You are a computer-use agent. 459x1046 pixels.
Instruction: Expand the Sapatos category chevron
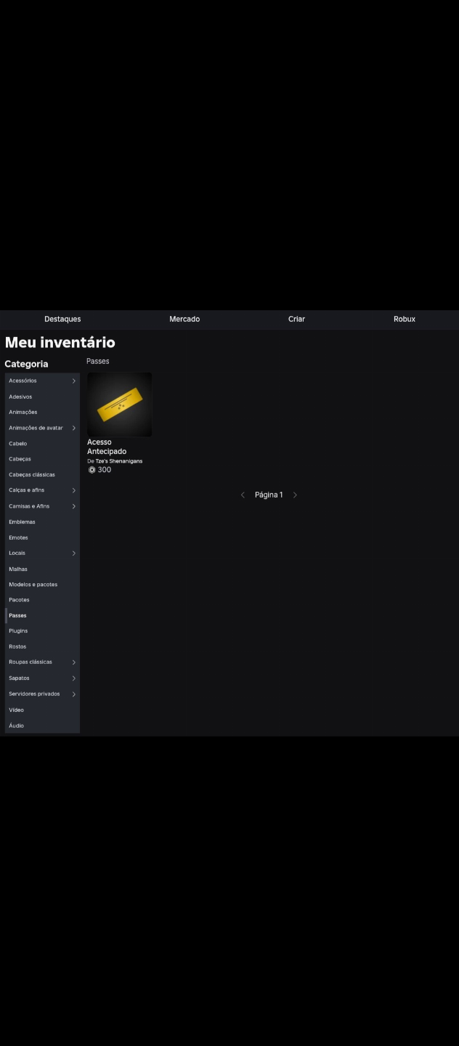[73, 678]
